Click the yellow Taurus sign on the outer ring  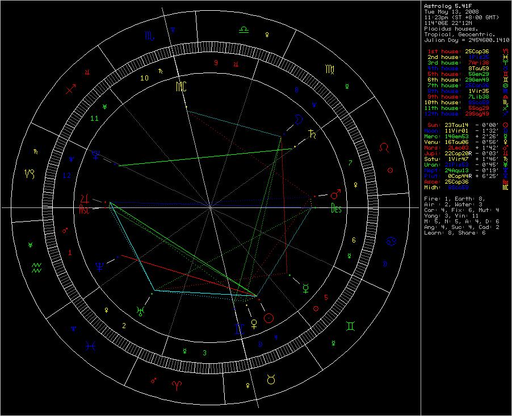click(272, 380)
